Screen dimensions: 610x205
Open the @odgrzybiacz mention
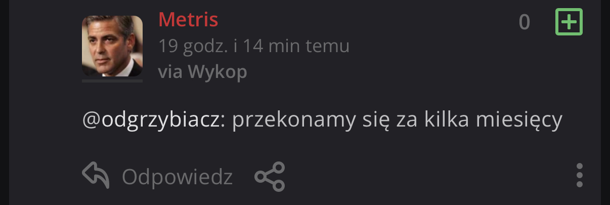(151, 121)
